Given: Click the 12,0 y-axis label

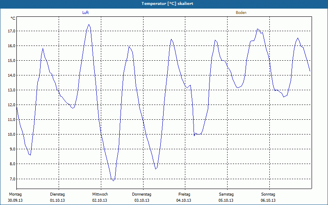Looking at the screenshot, I should click(11, 105).
